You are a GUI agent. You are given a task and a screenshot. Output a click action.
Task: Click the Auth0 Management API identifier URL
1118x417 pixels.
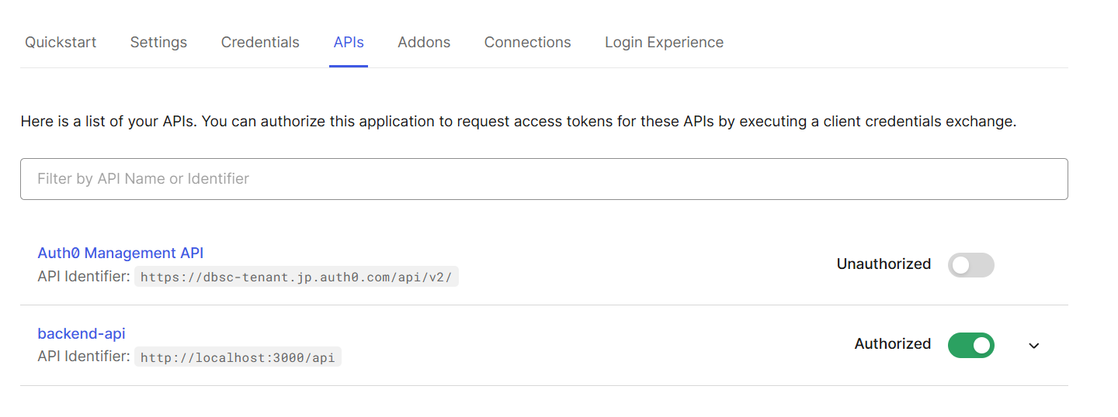click(x=297, y=277)
